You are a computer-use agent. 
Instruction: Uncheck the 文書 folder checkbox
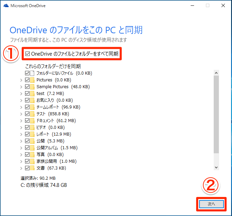[x=27, y=168]
